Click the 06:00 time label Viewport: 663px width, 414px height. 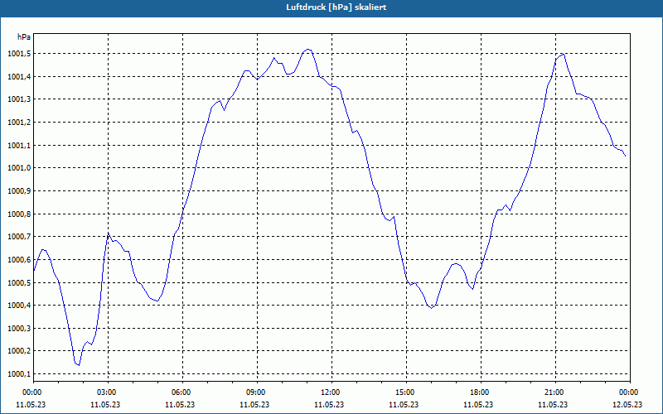click(181, 392)
